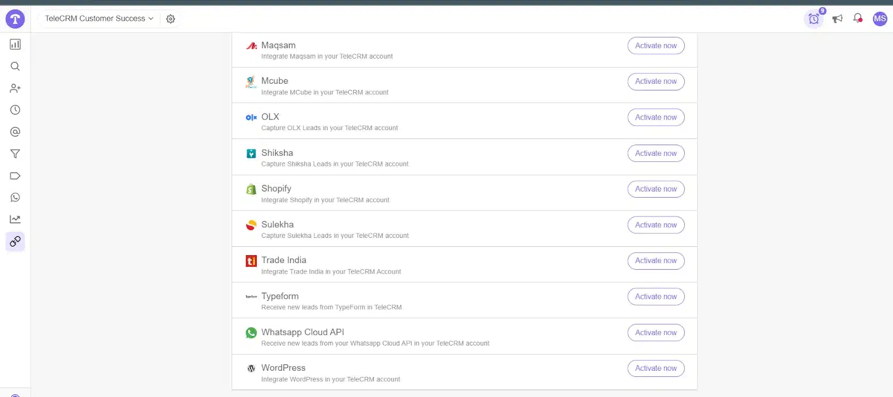
Task: Open the clock history sidebar icon
Action: [x=15, y=110]
